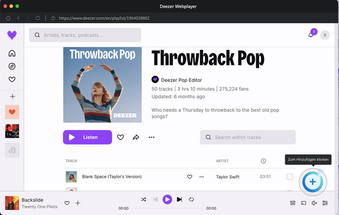Click the browser home icon
Image resolution: width=339 pixels, height=215 pixels.
pyautogui.click(x=8, y=18)
